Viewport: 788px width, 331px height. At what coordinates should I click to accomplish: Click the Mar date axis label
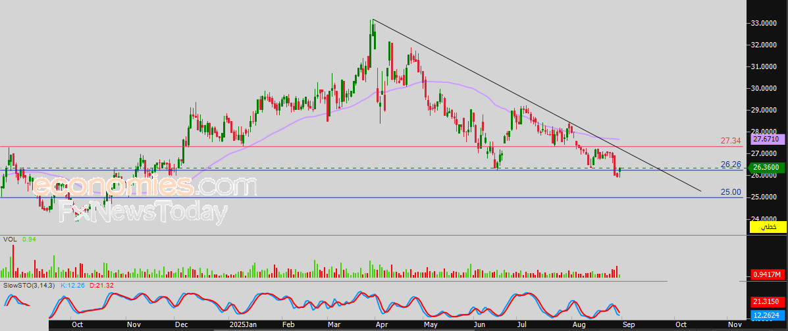tap(334, 325)
